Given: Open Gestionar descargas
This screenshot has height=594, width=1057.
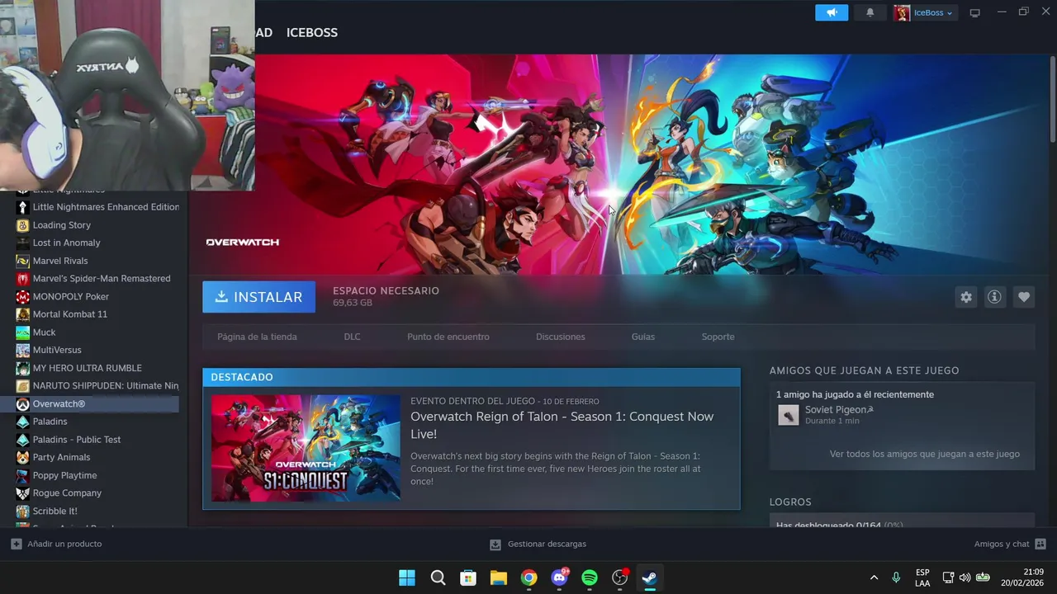Looking at the screenshot, I should point(547,544).
